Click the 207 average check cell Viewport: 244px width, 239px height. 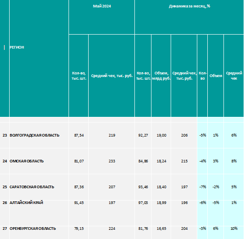click(x=112, y=187)
